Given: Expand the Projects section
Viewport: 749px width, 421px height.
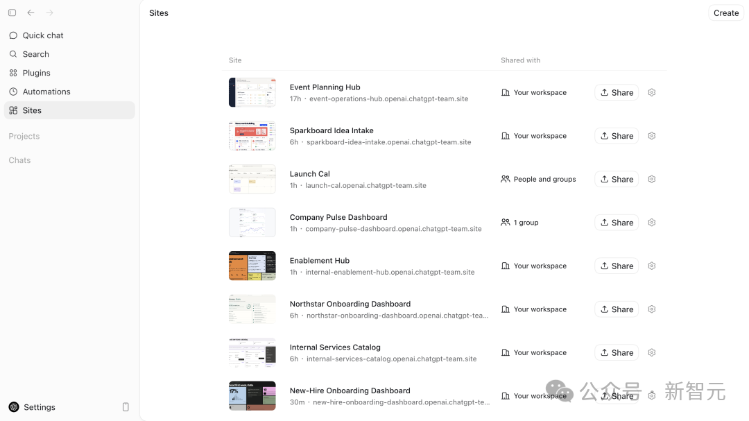Looking at the screenshot, I should coord(24,136).
